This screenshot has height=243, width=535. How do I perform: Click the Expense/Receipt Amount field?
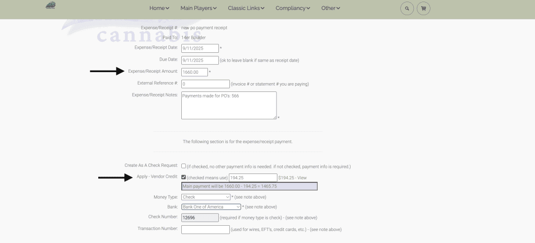coord(194,72)
